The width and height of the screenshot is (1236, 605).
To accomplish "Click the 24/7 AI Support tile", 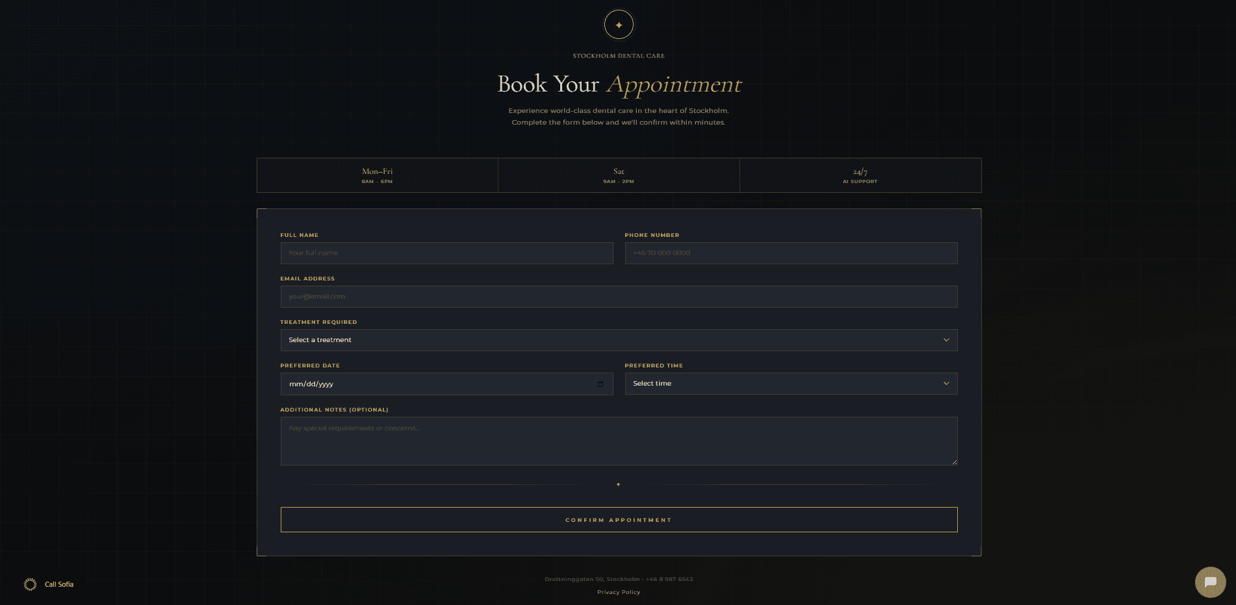I will point(860,175).
